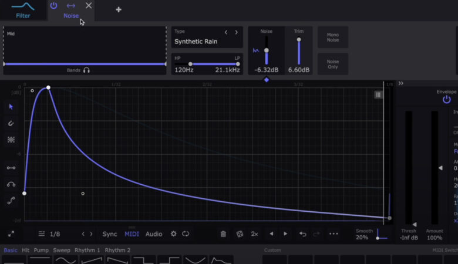This screenshot has width=458, height=264.
Task: Remove the Noise shaper with the X
Action: click(89, 5)
